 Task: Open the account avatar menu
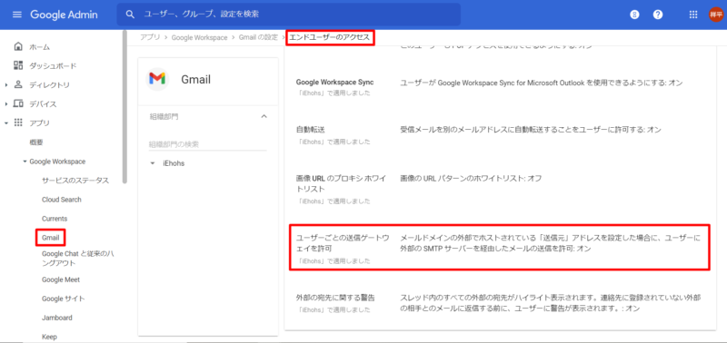click(x=715, y=15)
